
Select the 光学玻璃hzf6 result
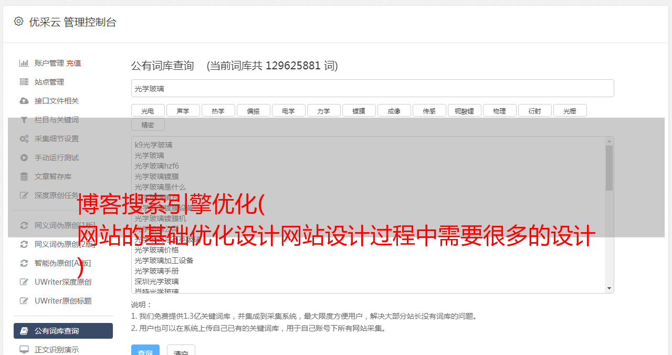(156, 166)
